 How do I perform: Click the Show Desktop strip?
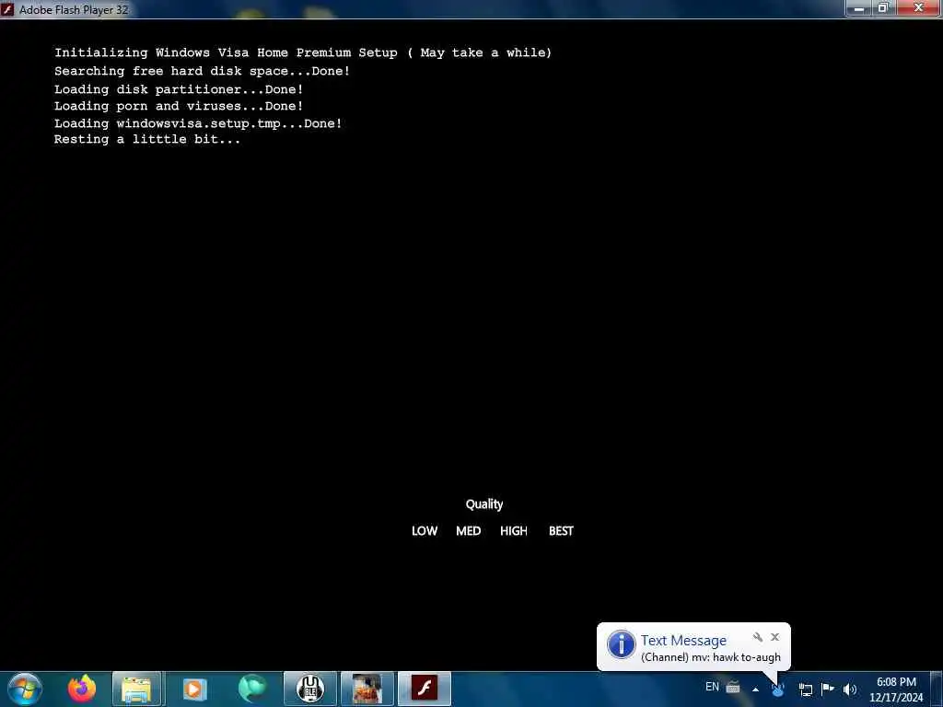click(x=937, y=689)
